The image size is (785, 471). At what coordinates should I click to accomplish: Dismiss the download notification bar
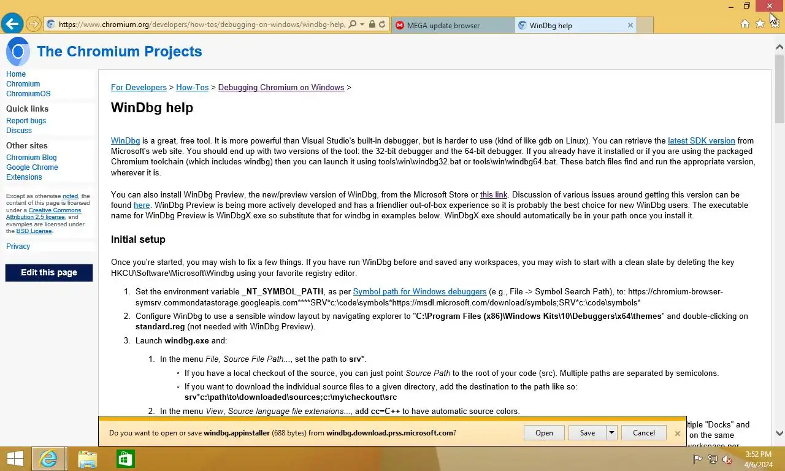pyautogui.click(x=677, y=434)
